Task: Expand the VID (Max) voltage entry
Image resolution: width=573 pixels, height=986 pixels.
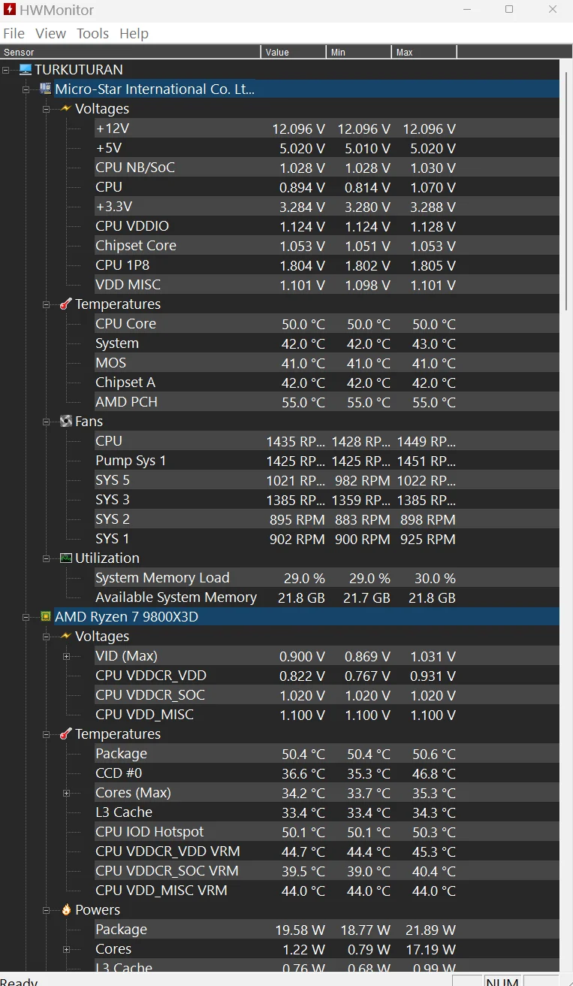Action: [x=66, y=656]
